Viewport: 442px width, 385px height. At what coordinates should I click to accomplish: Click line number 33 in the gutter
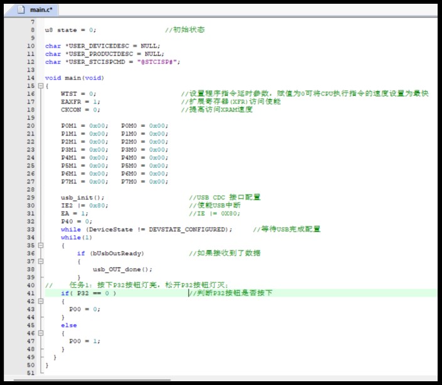click(x=31, y=230)
